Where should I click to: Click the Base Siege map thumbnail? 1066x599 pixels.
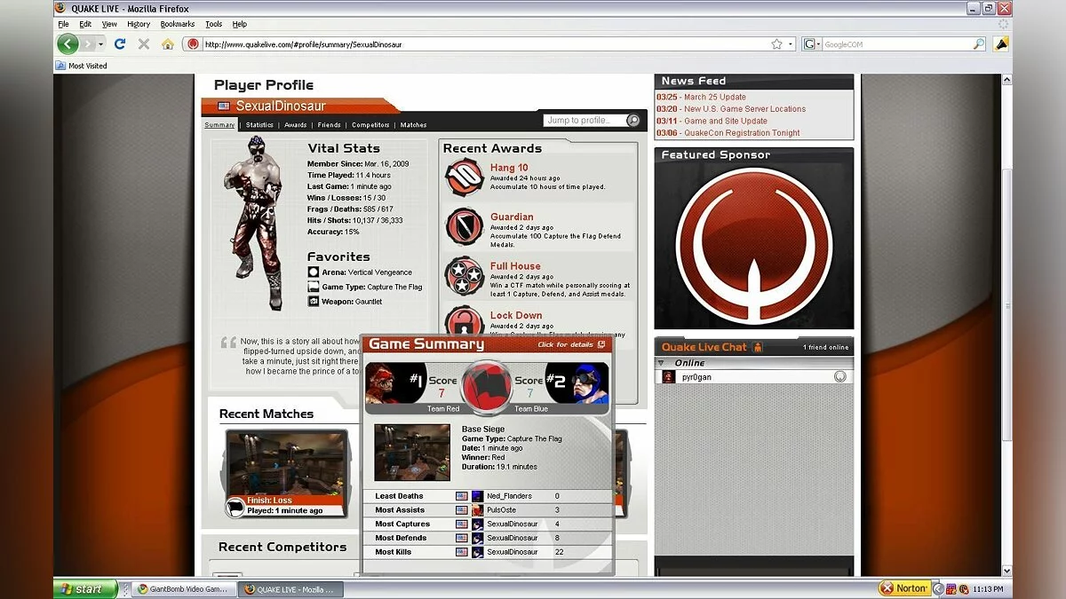click(x=412, y=453)
